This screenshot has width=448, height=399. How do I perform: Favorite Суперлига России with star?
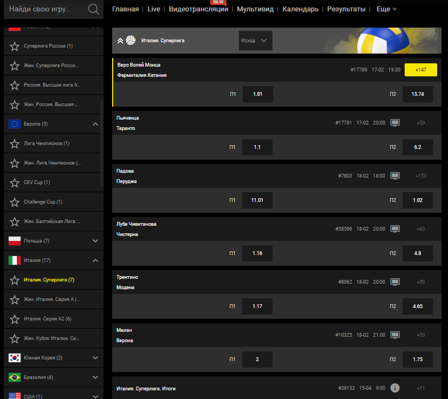click(x=15, y=46)
